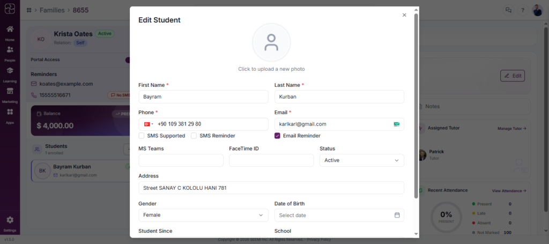Click the Click to upload a new photo text
Viewport: 549px width, 244px height.
(x=271, y=69)
